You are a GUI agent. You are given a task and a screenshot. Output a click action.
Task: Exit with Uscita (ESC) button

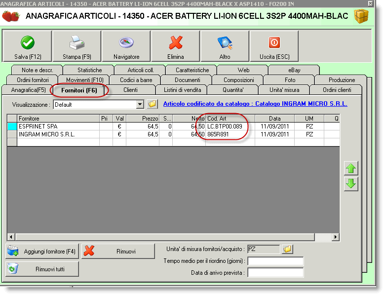[x=274, y=46]
